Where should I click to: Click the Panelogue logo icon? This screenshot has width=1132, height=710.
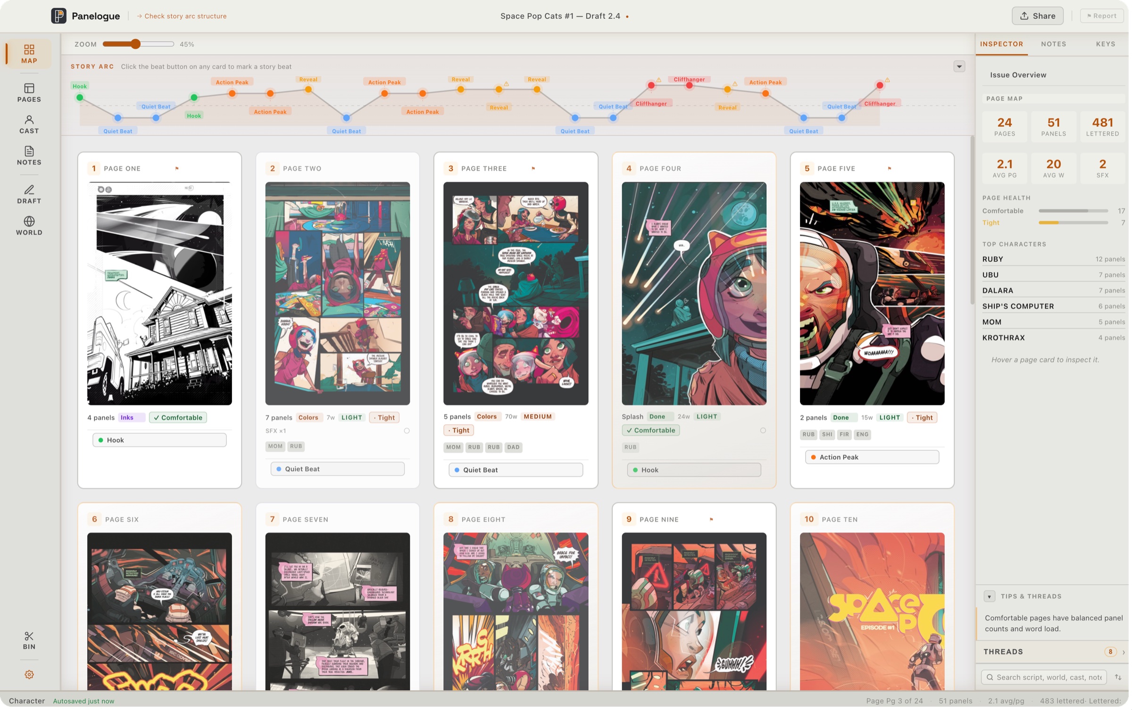[x=59, y=16]
